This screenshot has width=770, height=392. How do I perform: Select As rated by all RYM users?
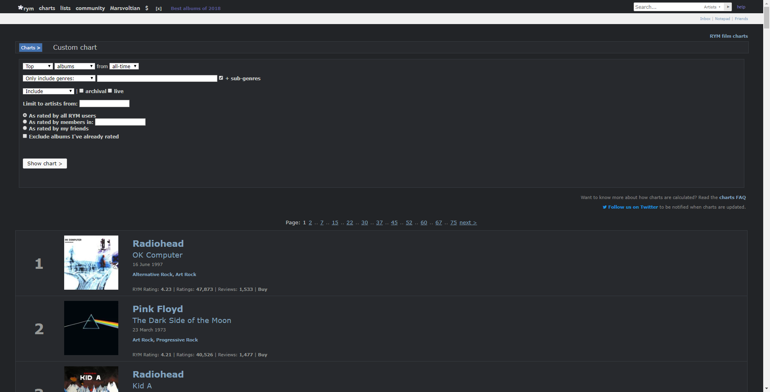(25, 115)
